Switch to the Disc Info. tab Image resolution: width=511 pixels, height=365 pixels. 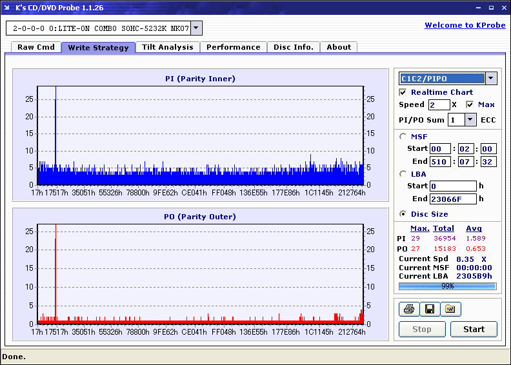pyautogui.click(x=294, y=47)
